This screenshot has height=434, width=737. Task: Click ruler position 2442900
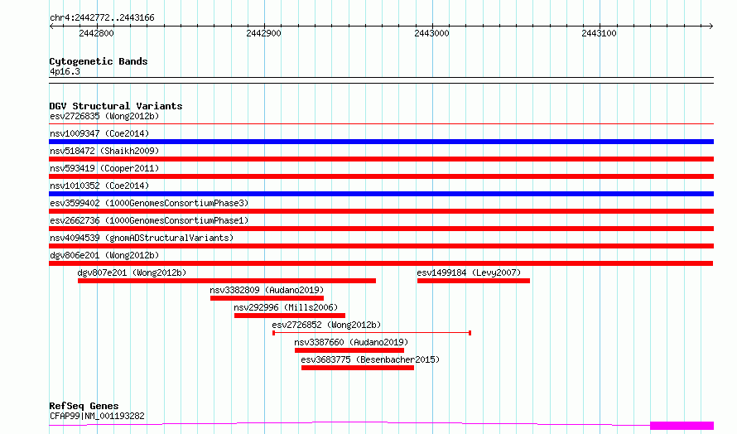coord(263,33)
